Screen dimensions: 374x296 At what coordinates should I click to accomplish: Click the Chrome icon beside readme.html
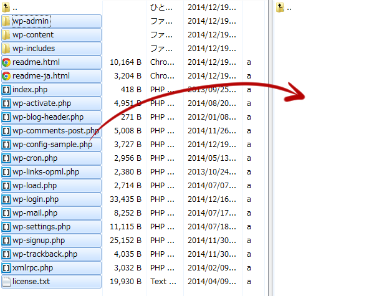click(6, 62)
